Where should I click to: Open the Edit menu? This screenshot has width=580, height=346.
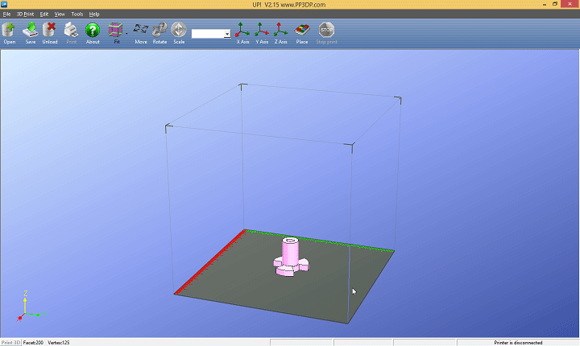pos(44,14)
